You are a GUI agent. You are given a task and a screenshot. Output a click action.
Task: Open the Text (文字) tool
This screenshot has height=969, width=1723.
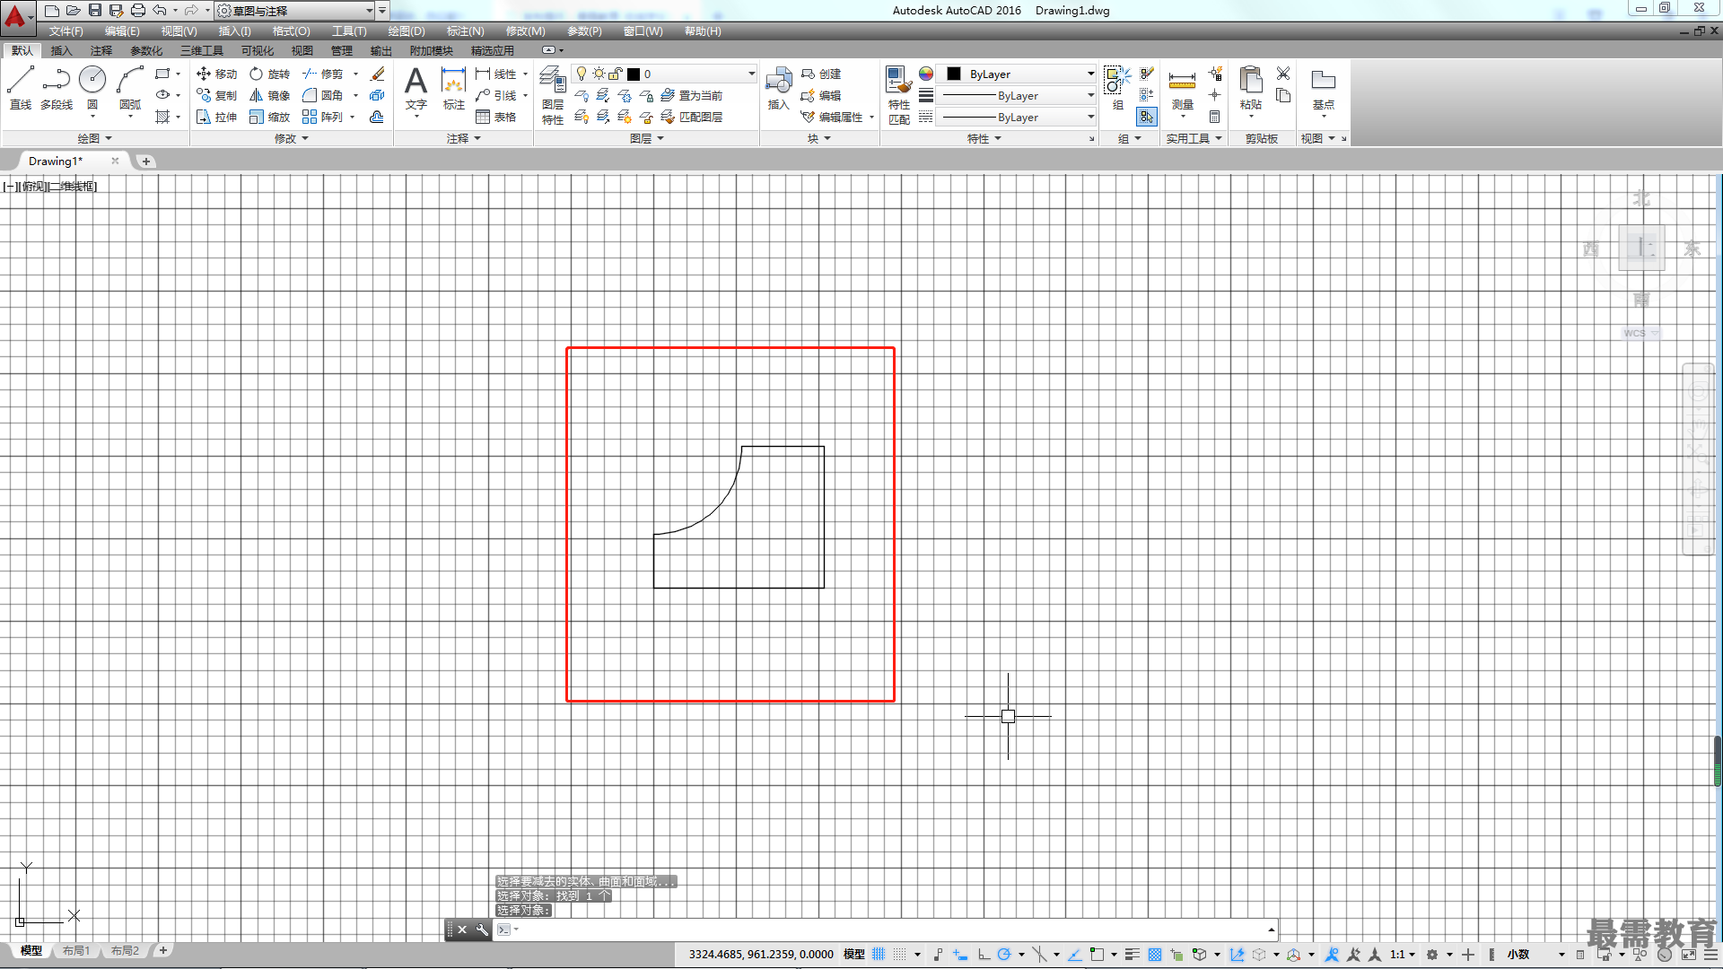tap(415, 88)
